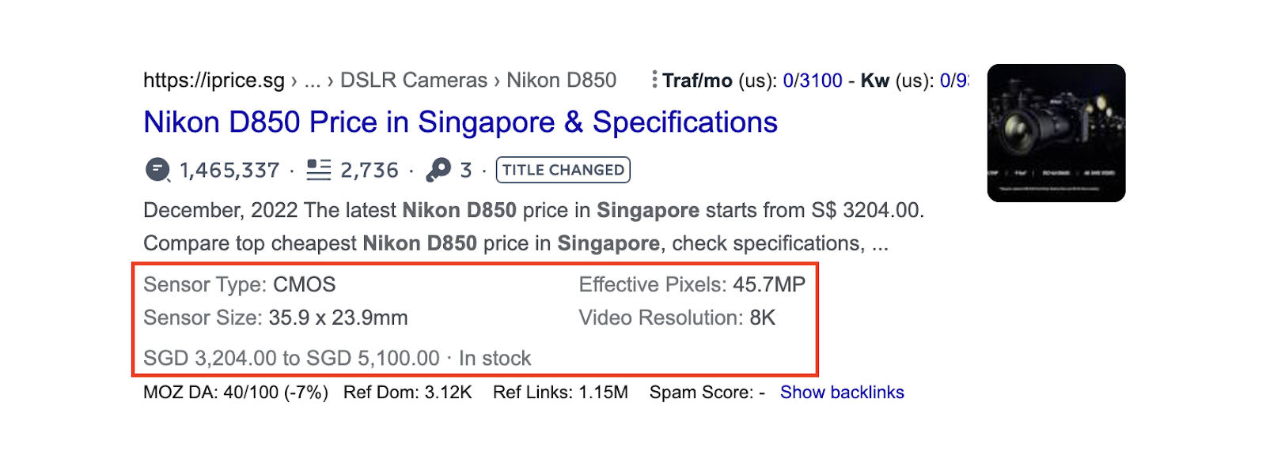Image resolution: width=1266 pixels, height=451 pixels.
Task: Click the Ref Links: 1.15M metric
Action: (x=560, y=393)
